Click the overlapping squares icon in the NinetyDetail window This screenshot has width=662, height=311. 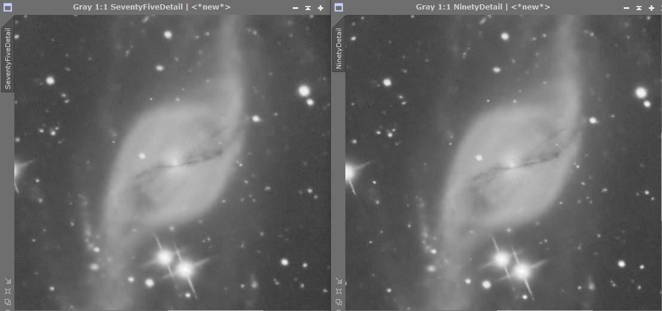pyautogui.click(x=339, y=301)
